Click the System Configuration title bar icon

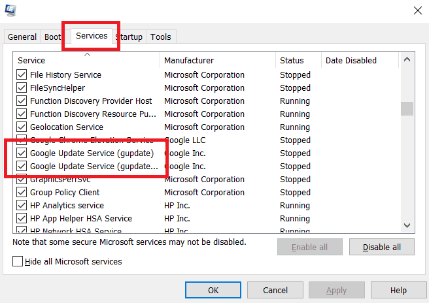[x=10, y=10]
